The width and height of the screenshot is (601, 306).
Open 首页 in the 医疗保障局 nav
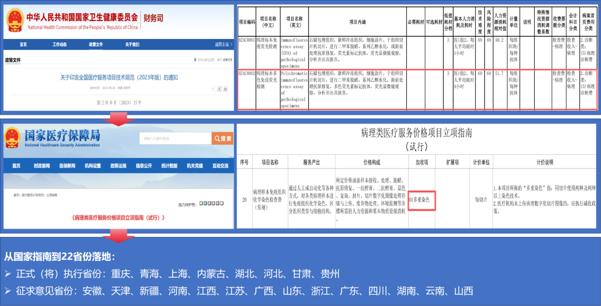(16, 166)
